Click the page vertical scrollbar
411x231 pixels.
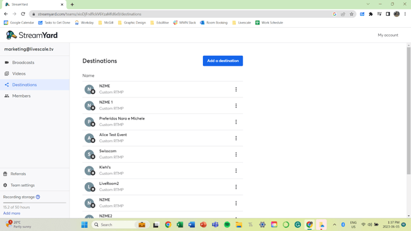(x=408, y=110)
